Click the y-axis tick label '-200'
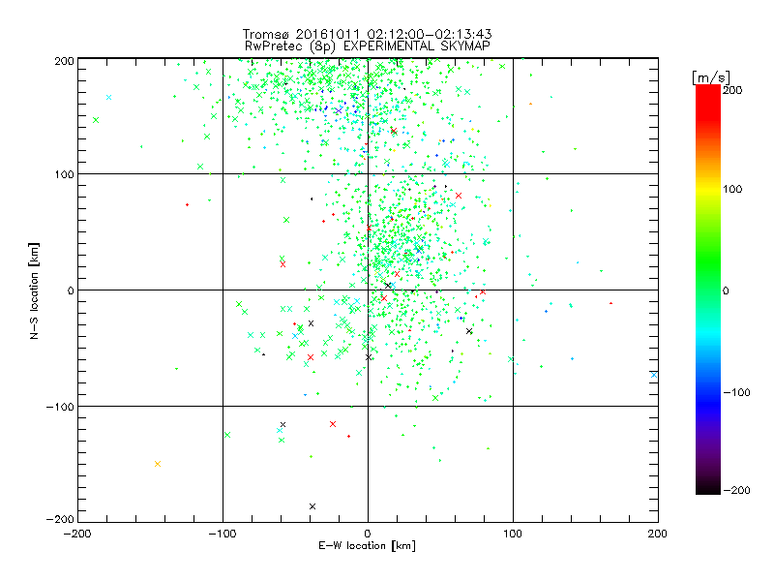 click(x=60, y=519)
